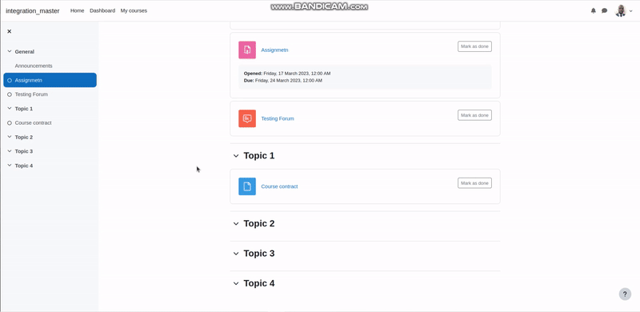The height and width of the screenshot is (312, 640).
Task: Click the blue Course contract page icon
Action: click(x=247, y=186)
